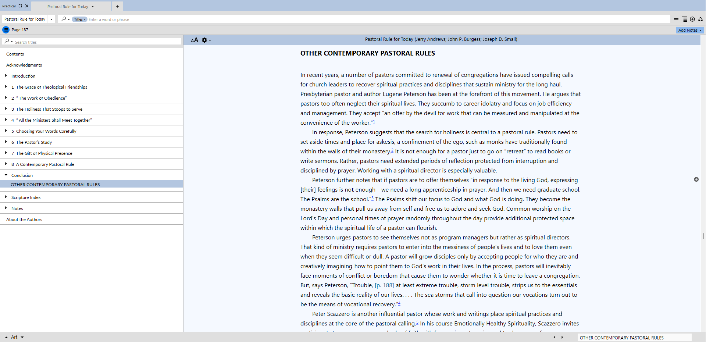
Task: Click the main search magnifier icon
Action: pyautogui.click(x=64, y=19)
